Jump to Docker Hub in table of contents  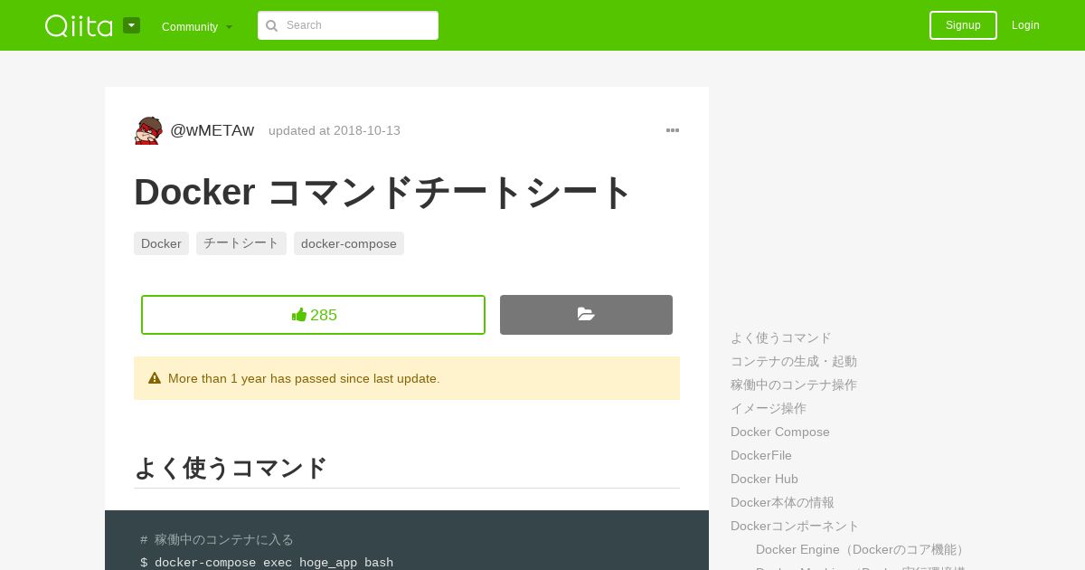pyautogui.click(x=764, y=479)
